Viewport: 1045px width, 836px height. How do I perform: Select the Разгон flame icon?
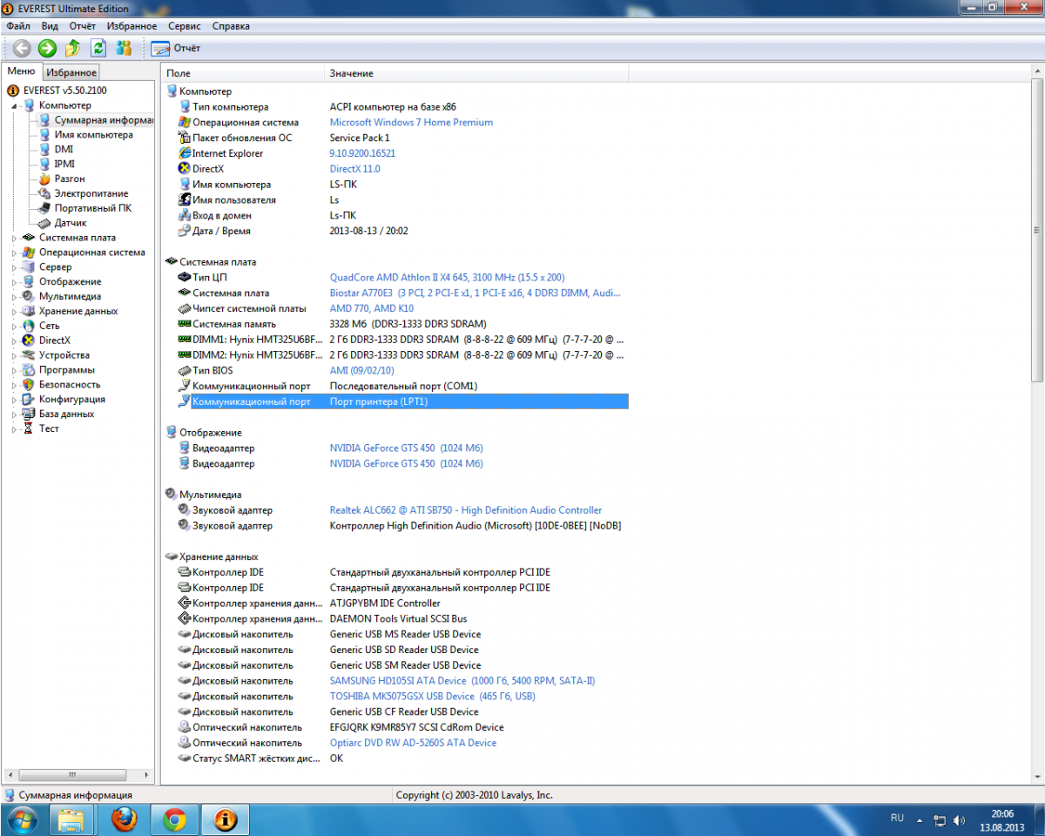click(x=45, y=179)
